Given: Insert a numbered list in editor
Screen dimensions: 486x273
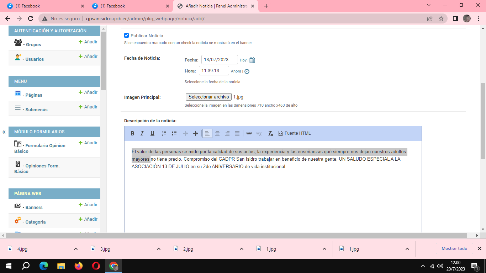Looking at the screenshot, I should click(x=164, y=134).
